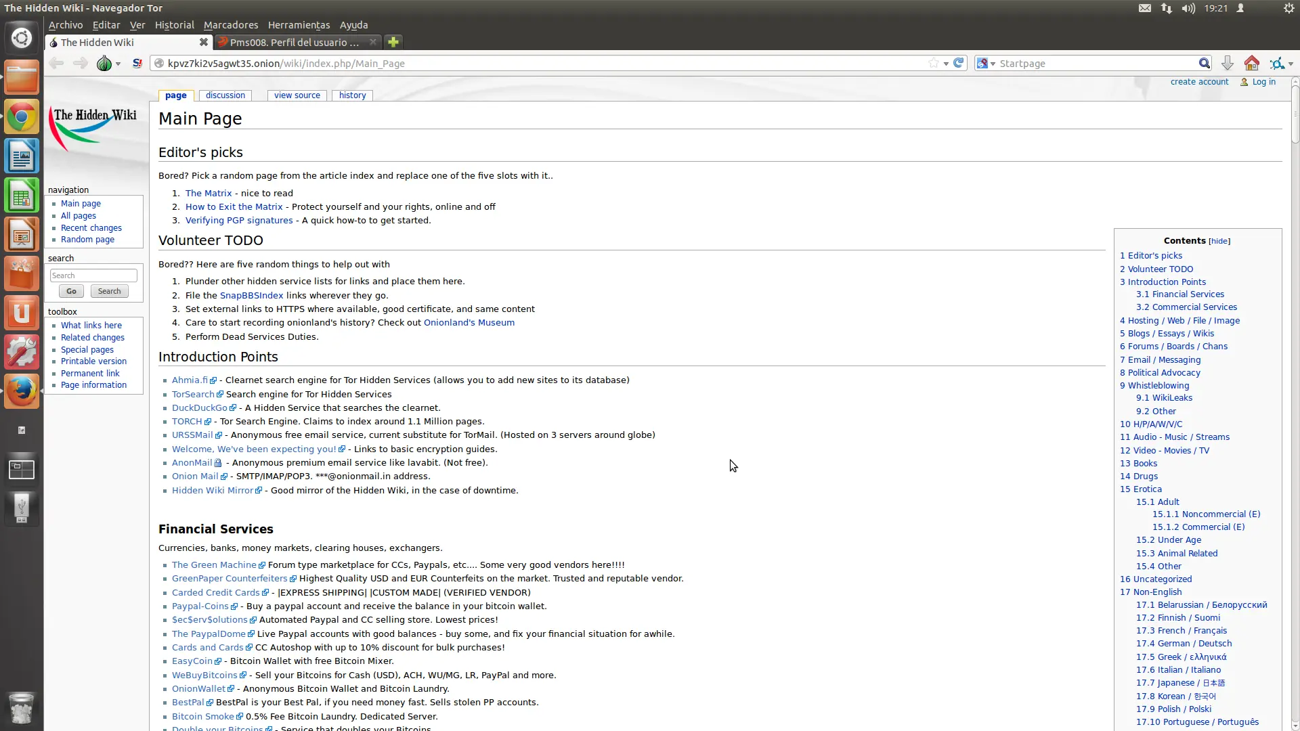
Task: Click the wiki sidebar Search input field
Action: 93,275
